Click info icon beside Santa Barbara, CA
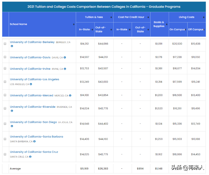209x175 pixels. coord(34,141)
